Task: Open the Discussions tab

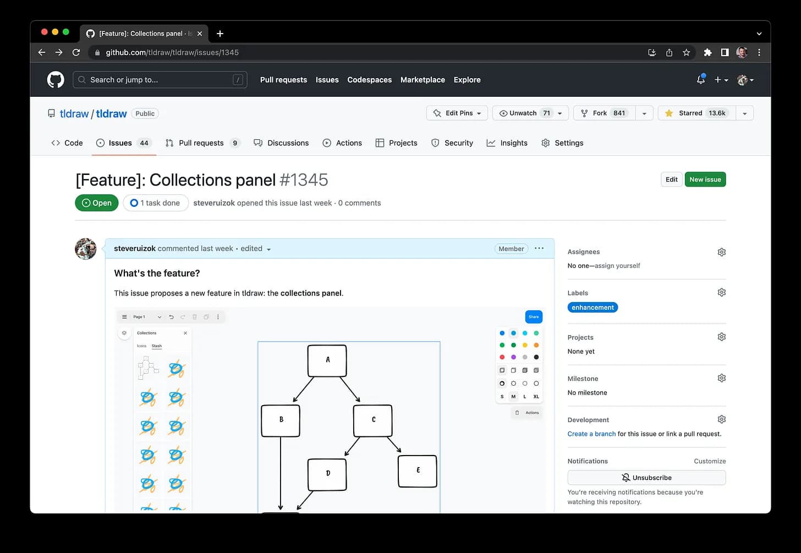Action: (281, 143)
